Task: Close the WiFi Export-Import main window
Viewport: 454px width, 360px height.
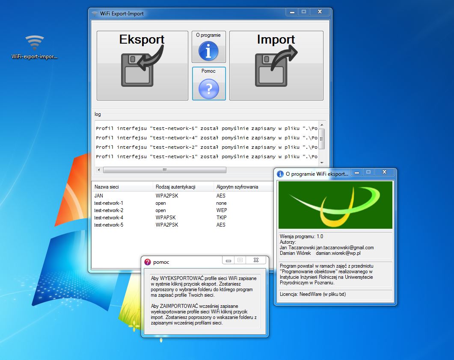Action: point(320,12)
